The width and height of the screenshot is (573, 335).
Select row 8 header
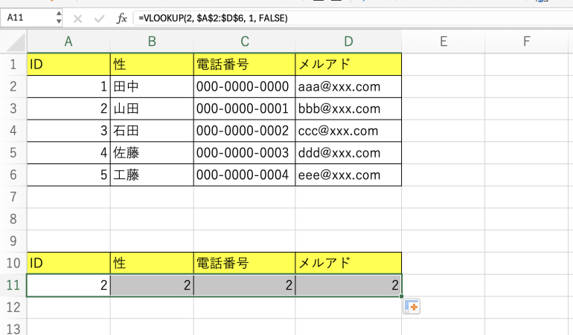[x=13, y=219]
